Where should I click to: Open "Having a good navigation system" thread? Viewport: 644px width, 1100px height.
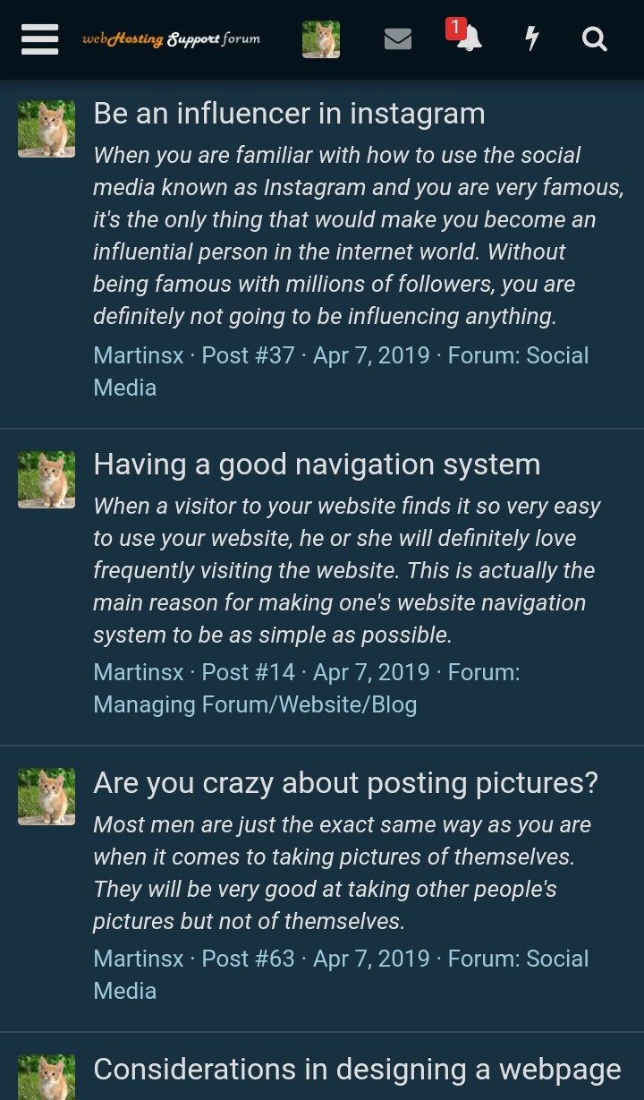[317, 465]
